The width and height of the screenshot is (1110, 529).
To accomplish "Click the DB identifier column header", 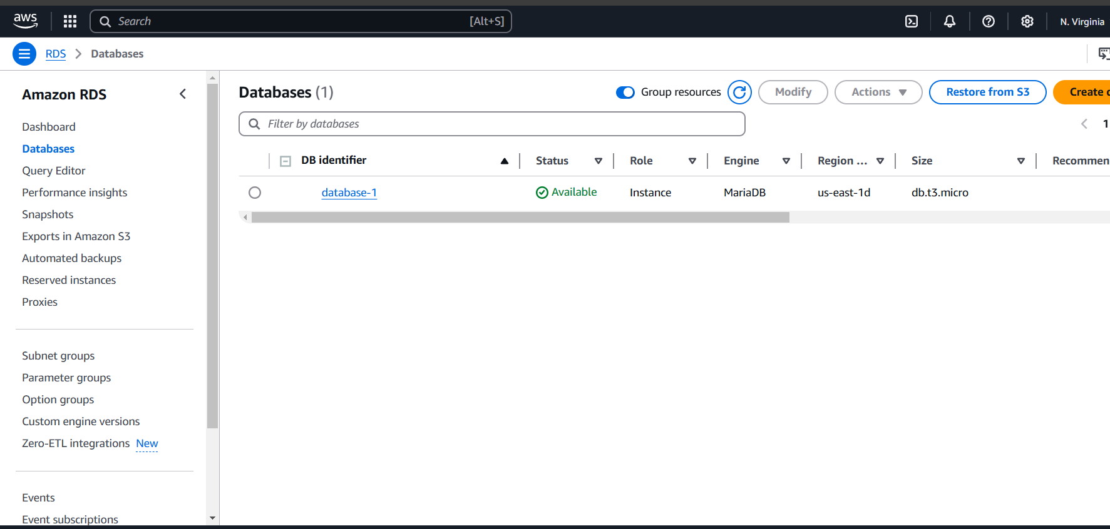I will tap(334, 160).
